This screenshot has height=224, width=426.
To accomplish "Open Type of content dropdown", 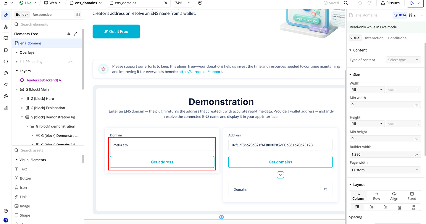I will tap(403, 60).
